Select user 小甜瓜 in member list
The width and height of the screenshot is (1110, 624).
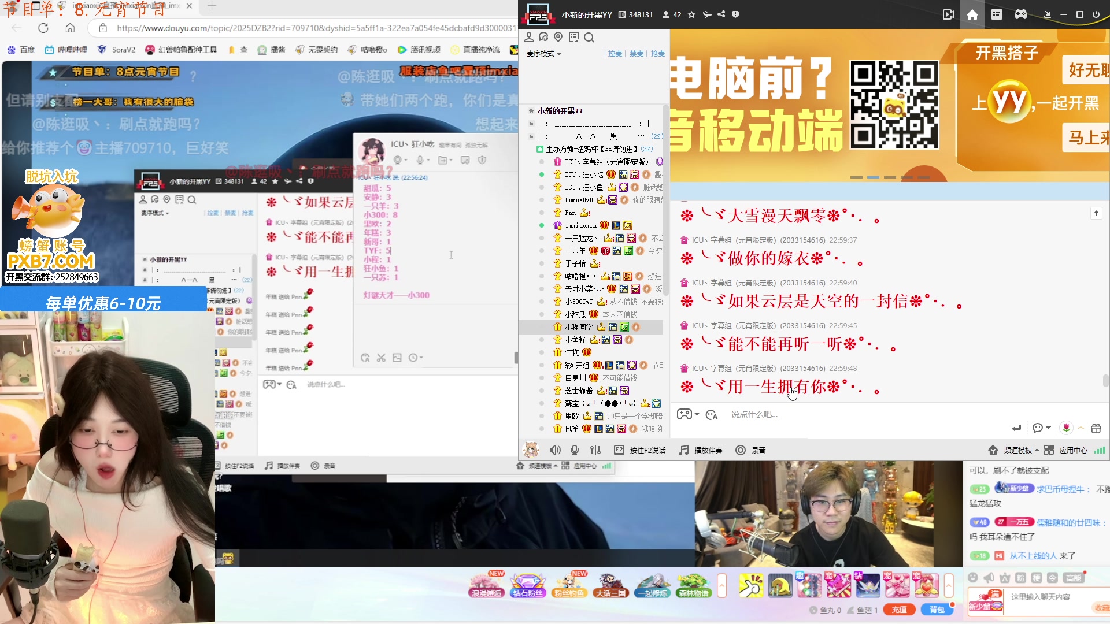click(x=591, y=314)
